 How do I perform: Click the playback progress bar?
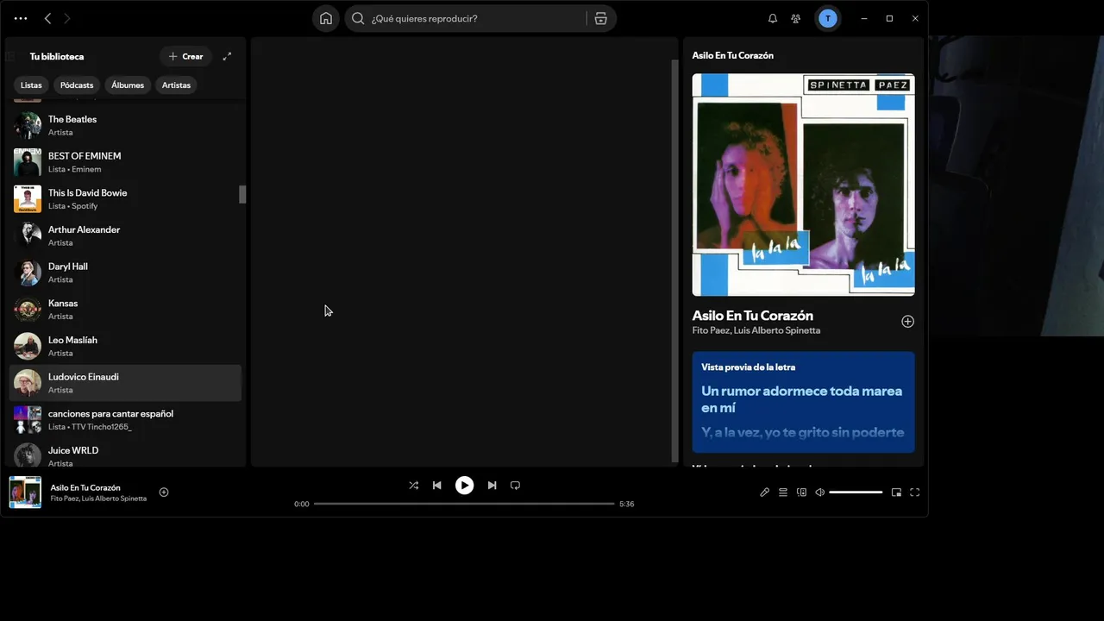464,504
